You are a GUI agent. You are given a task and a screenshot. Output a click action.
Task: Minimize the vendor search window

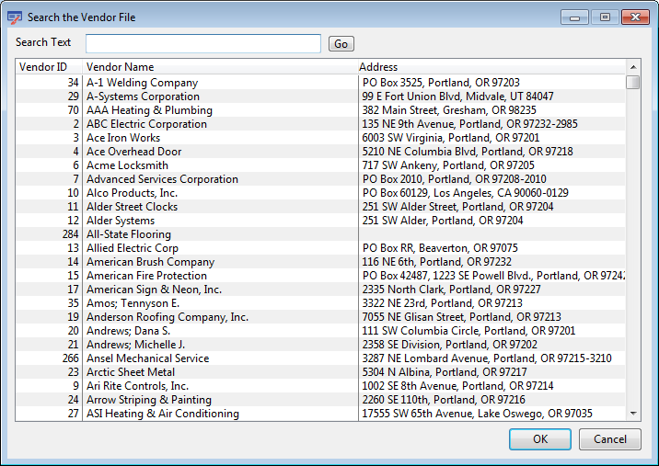[577, 17]
